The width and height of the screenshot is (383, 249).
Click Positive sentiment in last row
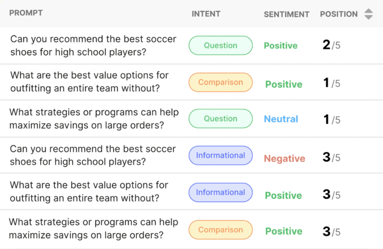(284, 231)
